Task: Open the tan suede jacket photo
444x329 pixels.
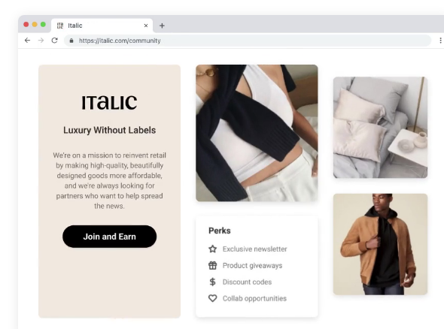Action: (380, 244)
